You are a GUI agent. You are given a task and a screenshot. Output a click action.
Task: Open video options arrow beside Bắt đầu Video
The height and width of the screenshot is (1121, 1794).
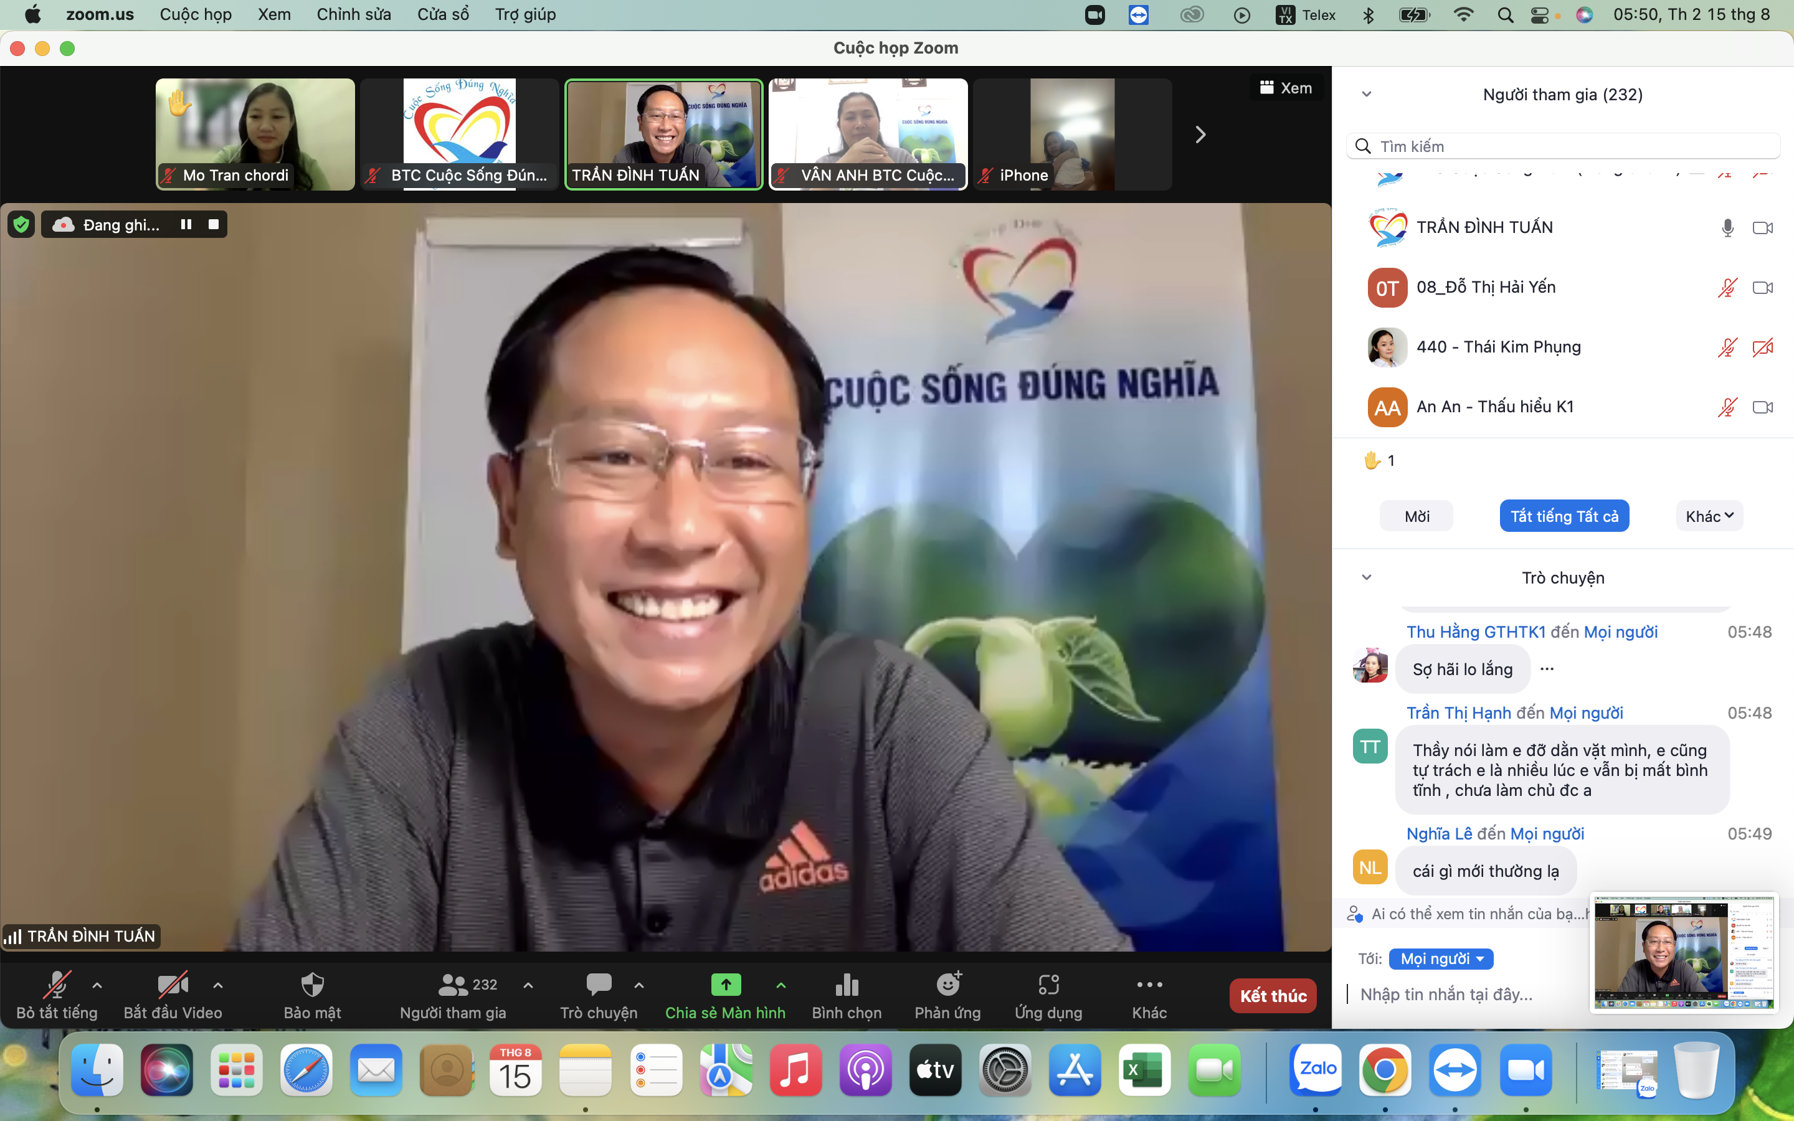[218, 985]
